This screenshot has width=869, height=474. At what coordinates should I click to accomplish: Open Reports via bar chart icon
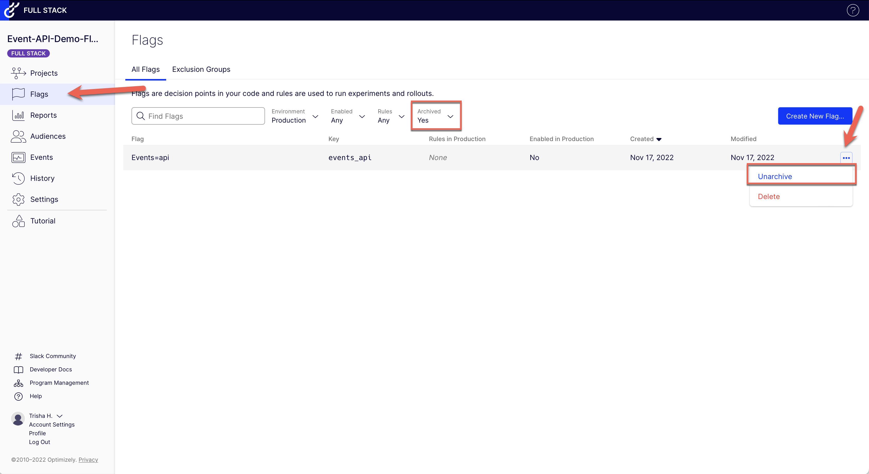tap(18, 115)
